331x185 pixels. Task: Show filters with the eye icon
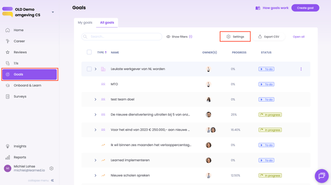pyautogui.click(x=179, y=37)
